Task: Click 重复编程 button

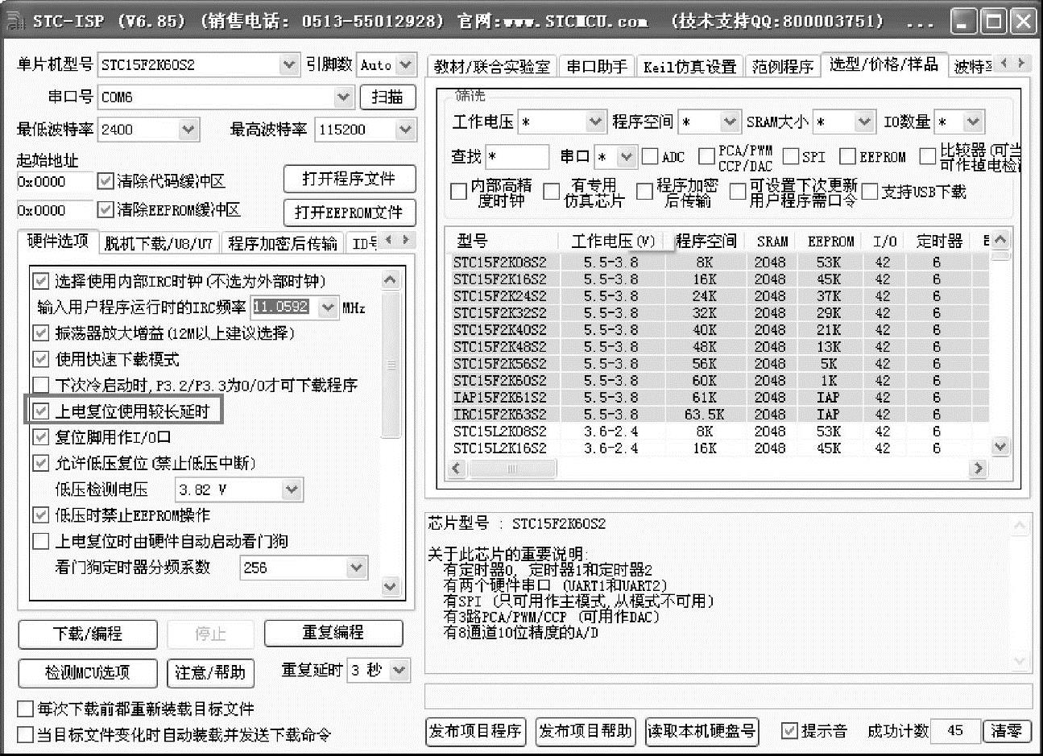Action: (x=333, y=634)
